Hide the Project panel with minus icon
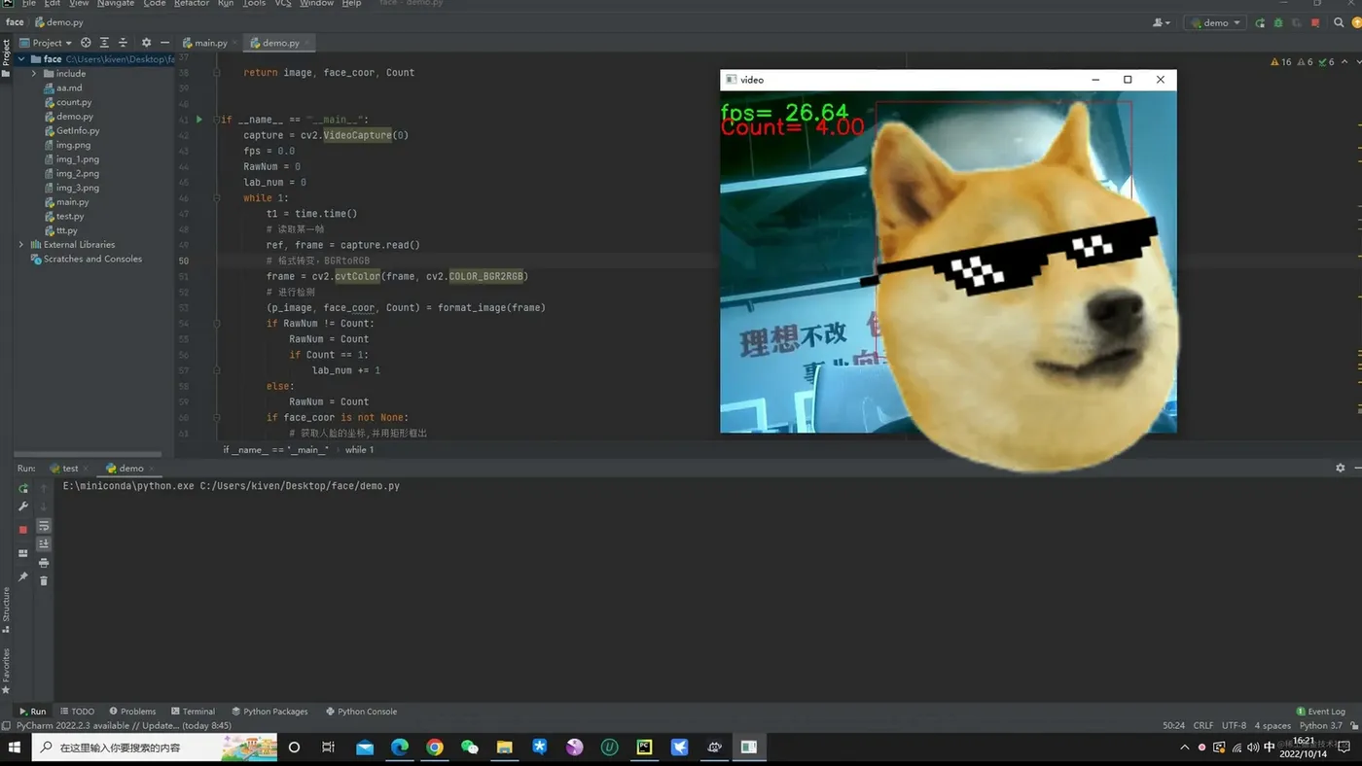Viewport: 1362px width, 766px height. (164, 43)
